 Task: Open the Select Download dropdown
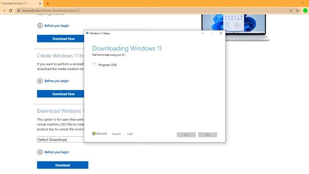point(60,140)
